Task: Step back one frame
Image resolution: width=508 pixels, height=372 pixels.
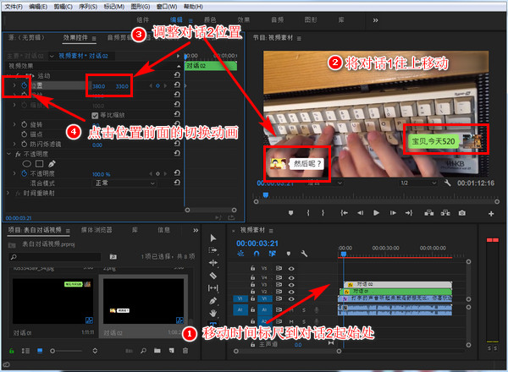Action: click(x=360, y=213)
